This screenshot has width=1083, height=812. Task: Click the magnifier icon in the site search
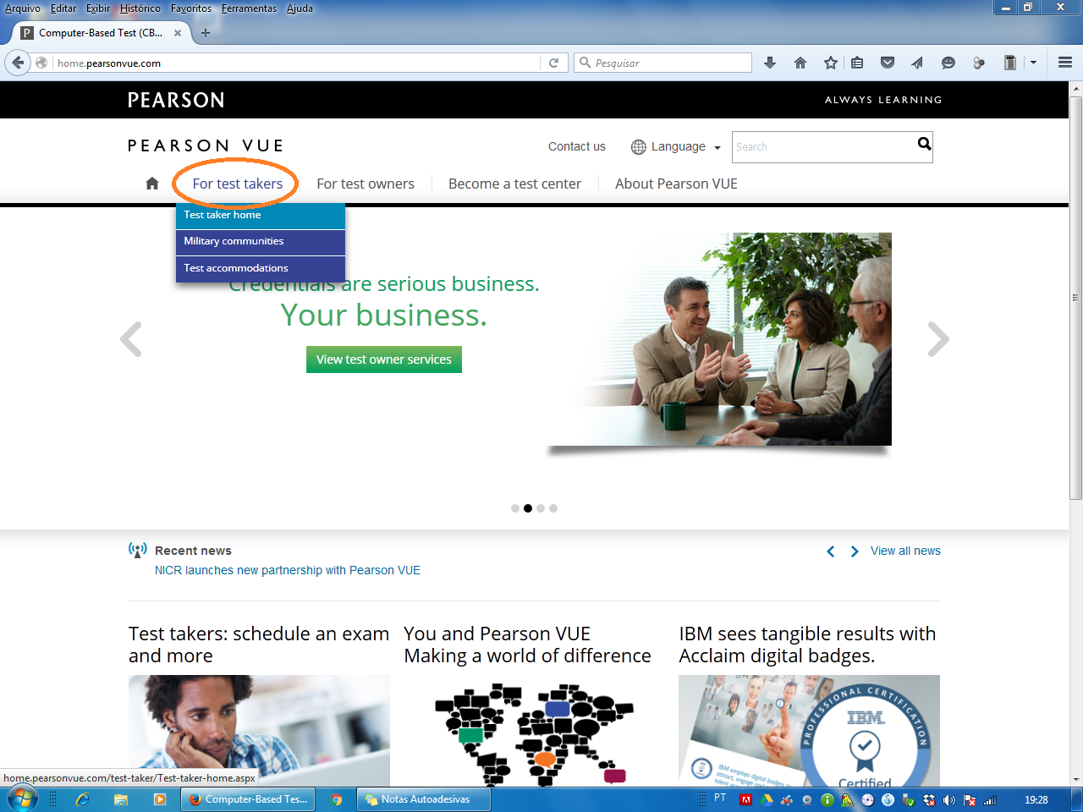pos(924,145)
